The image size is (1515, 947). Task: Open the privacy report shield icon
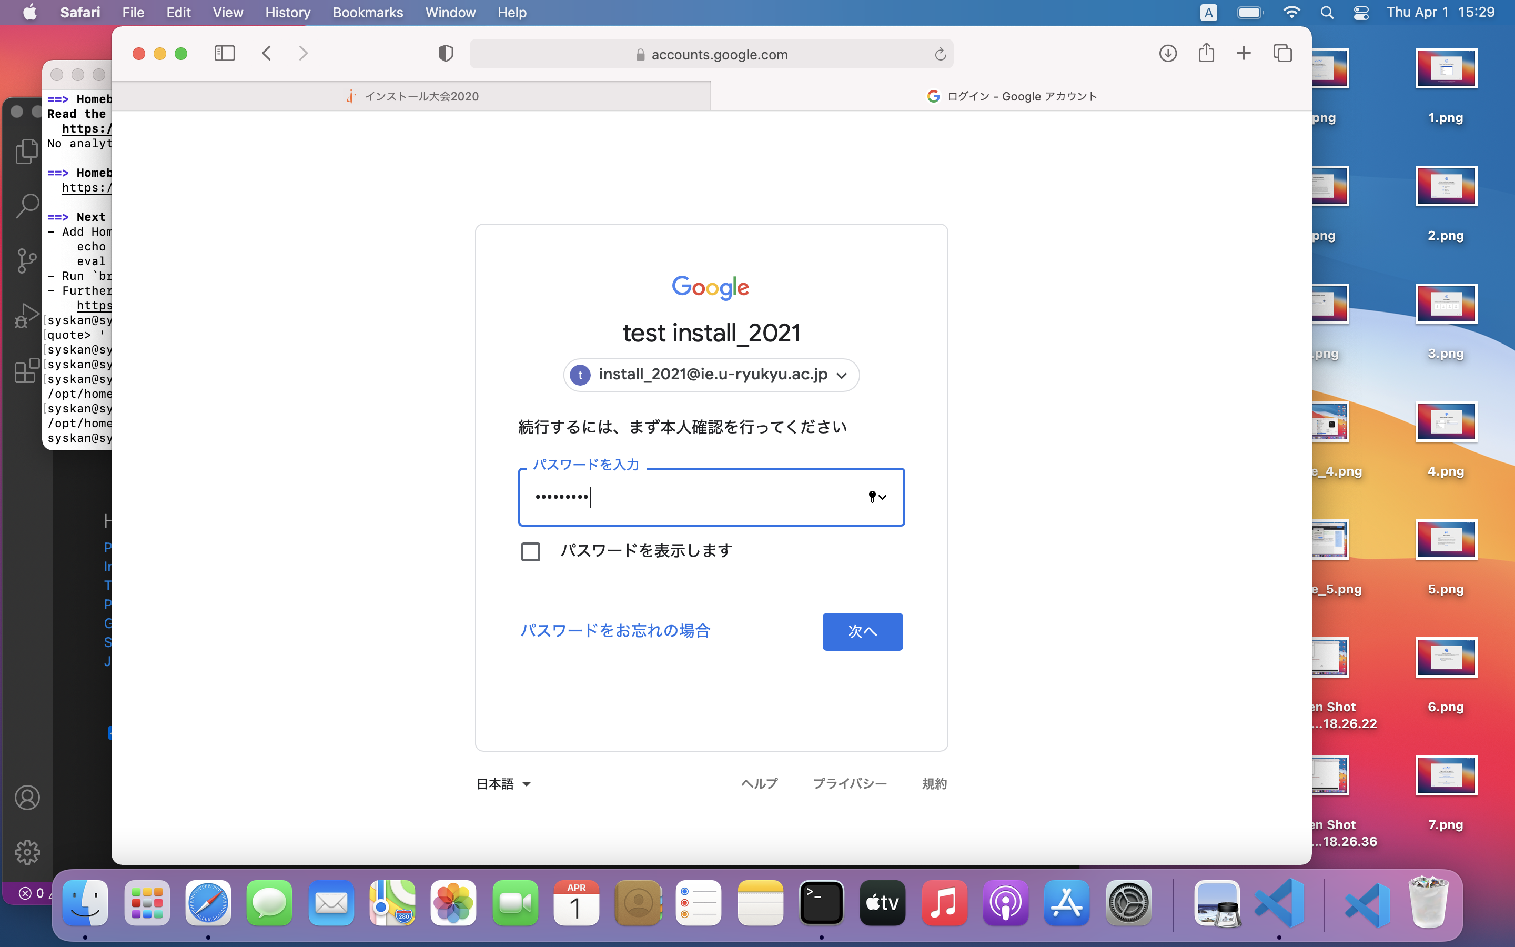coord(445,53)
